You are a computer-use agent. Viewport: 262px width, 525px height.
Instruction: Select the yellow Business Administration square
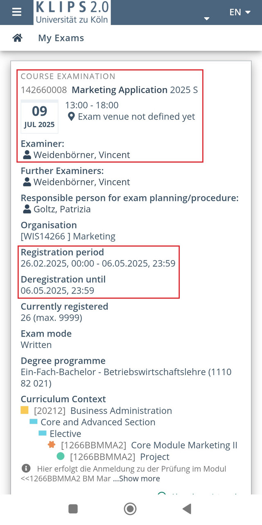[x=25, y=410]
